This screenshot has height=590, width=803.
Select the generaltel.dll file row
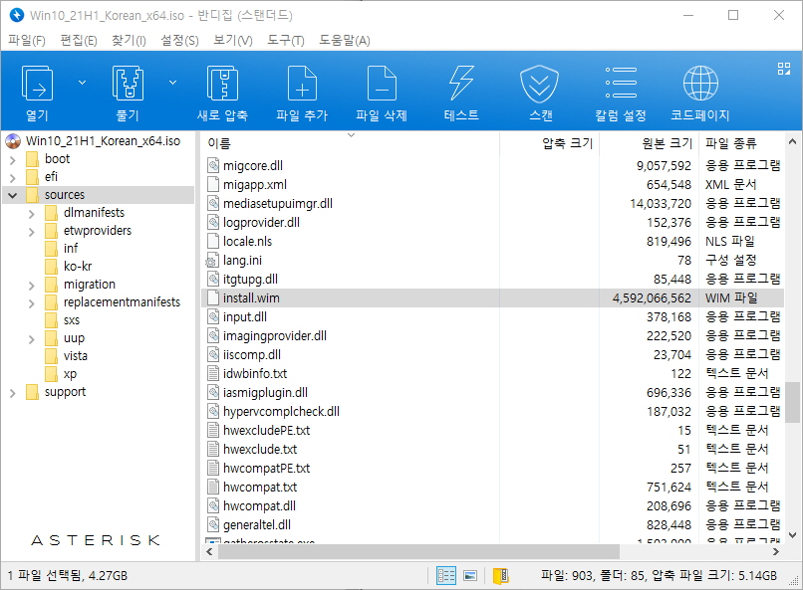(492, 525)
